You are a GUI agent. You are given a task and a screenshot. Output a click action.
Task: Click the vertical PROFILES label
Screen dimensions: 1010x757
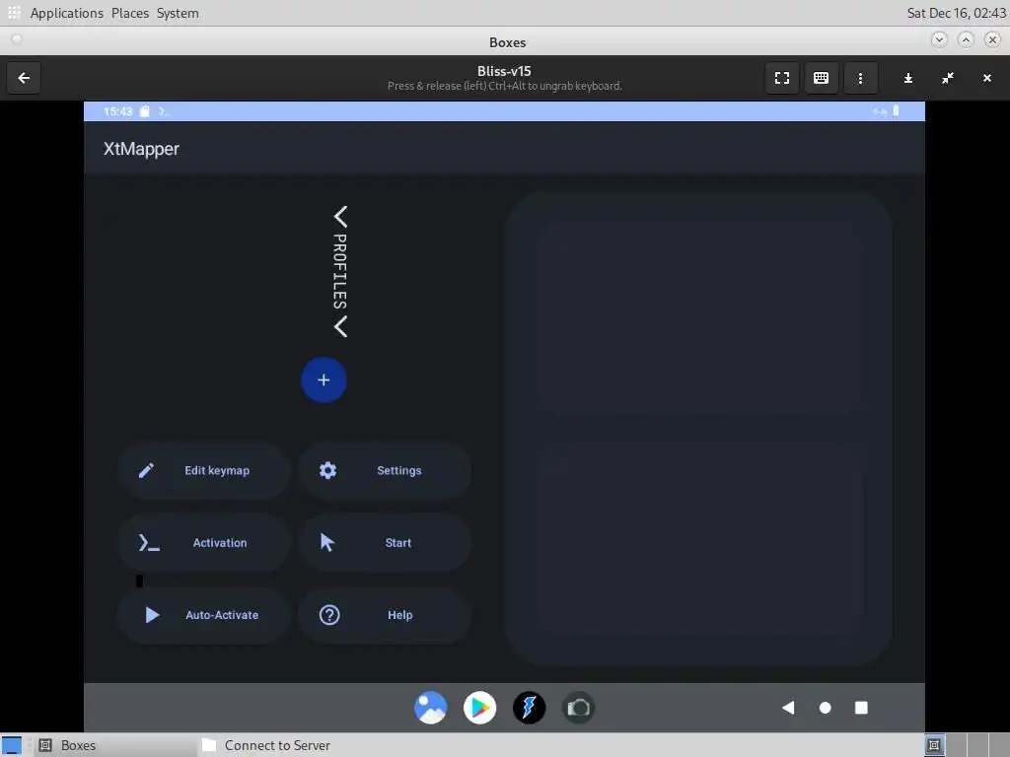(x=339, y=272)
